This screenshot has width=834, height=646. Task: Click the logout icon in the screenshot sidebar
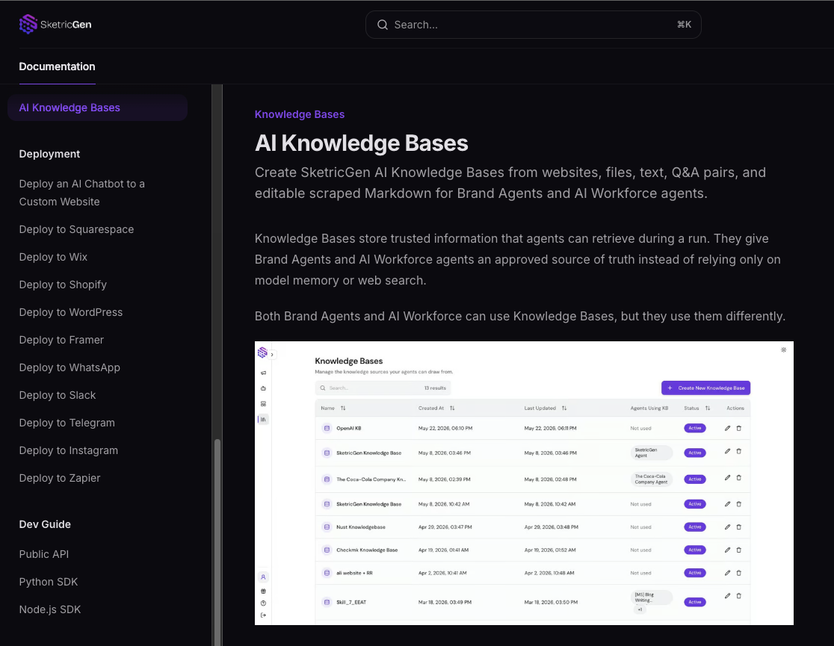click(263, 615)
